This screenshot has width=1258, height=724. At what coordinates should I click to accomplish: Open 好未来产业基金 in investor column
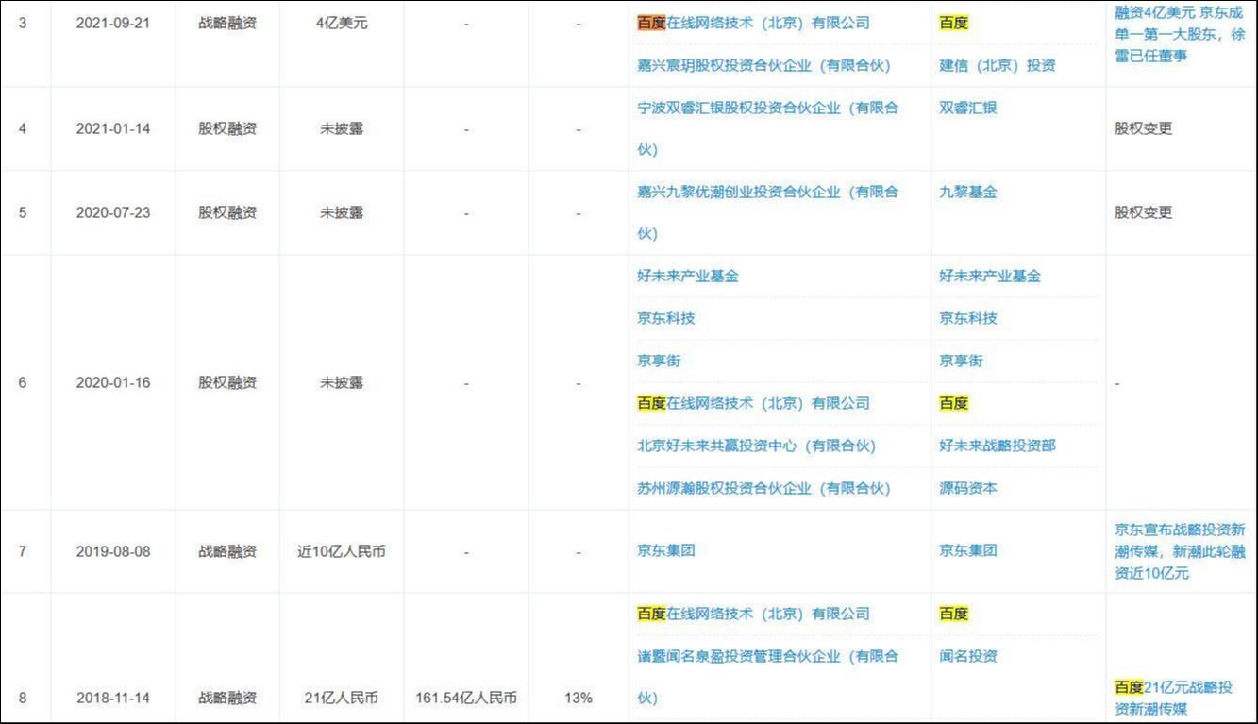pos(688,276)
